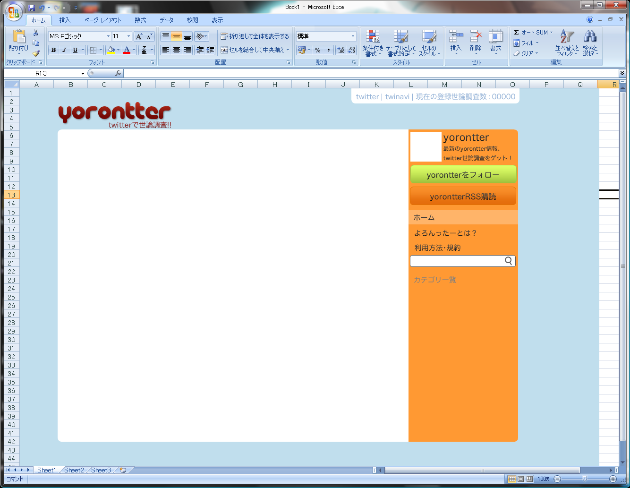Decrease font size with small A
Viewport: 630px width, 488px height.
click(149, 36)
